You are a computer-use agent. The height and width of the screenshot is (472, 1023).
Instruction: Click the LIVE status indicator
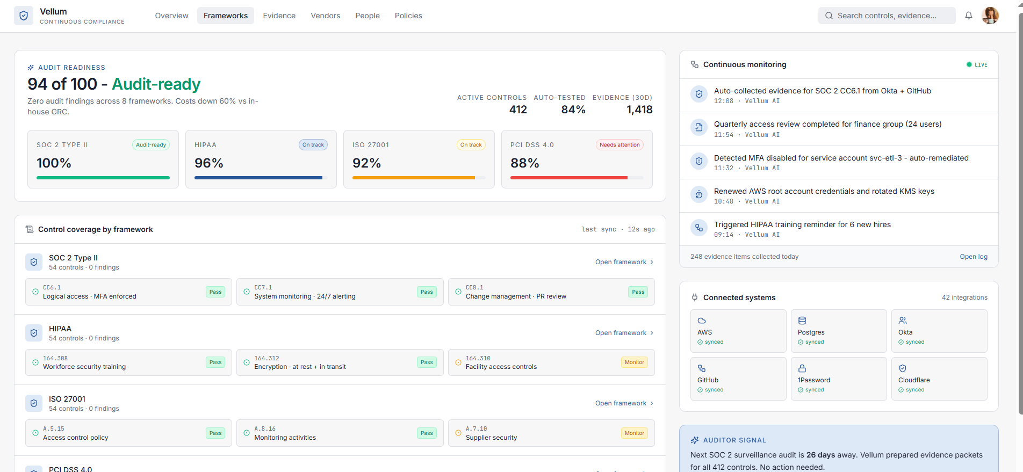977,64
